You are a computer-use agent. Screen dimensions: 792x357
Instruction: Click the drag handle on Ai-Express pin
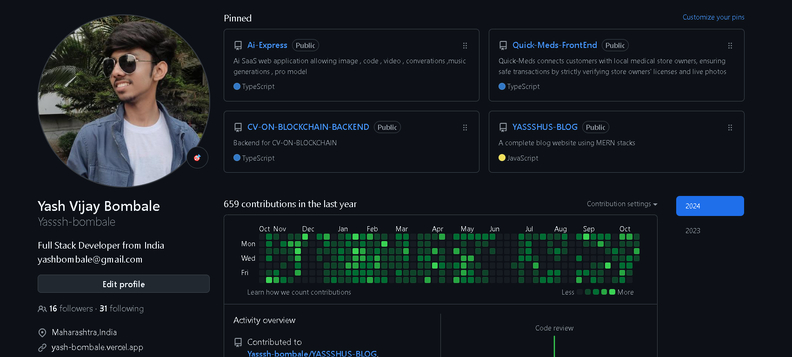click(465, 46)
